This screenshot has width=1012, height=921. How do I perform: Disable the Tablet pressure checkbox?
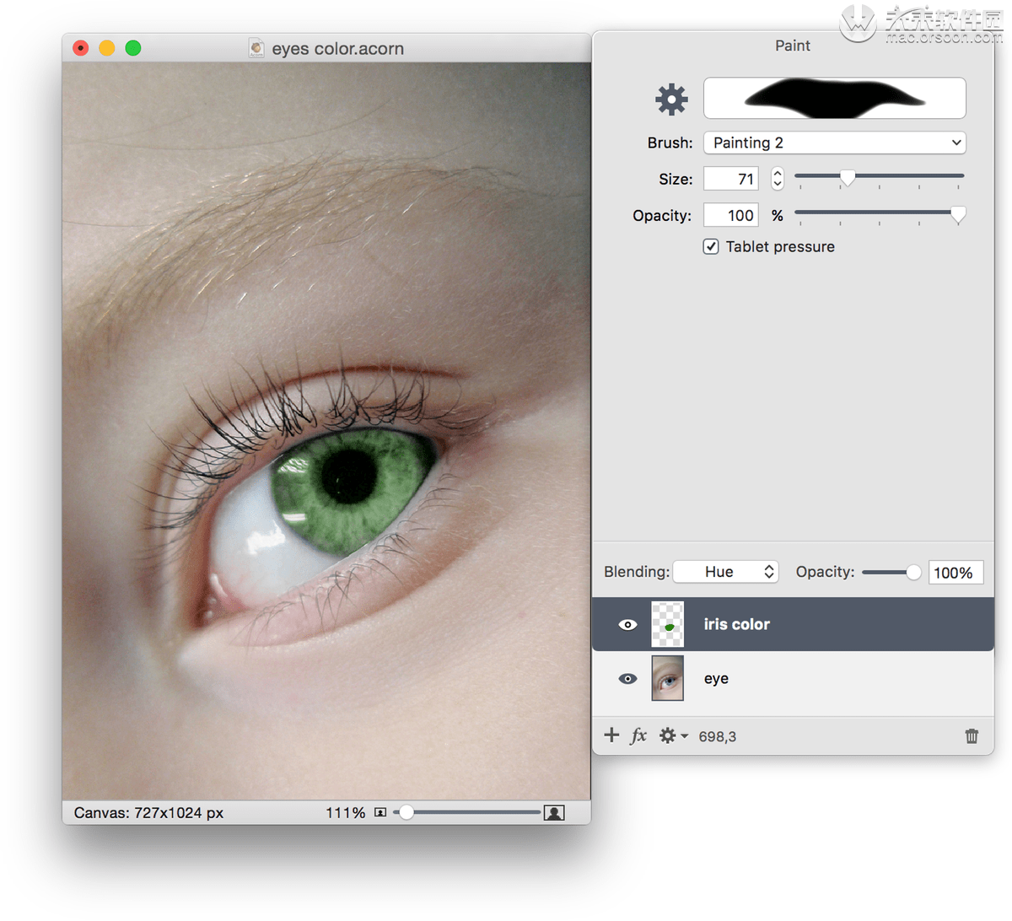tap(711, 247)
